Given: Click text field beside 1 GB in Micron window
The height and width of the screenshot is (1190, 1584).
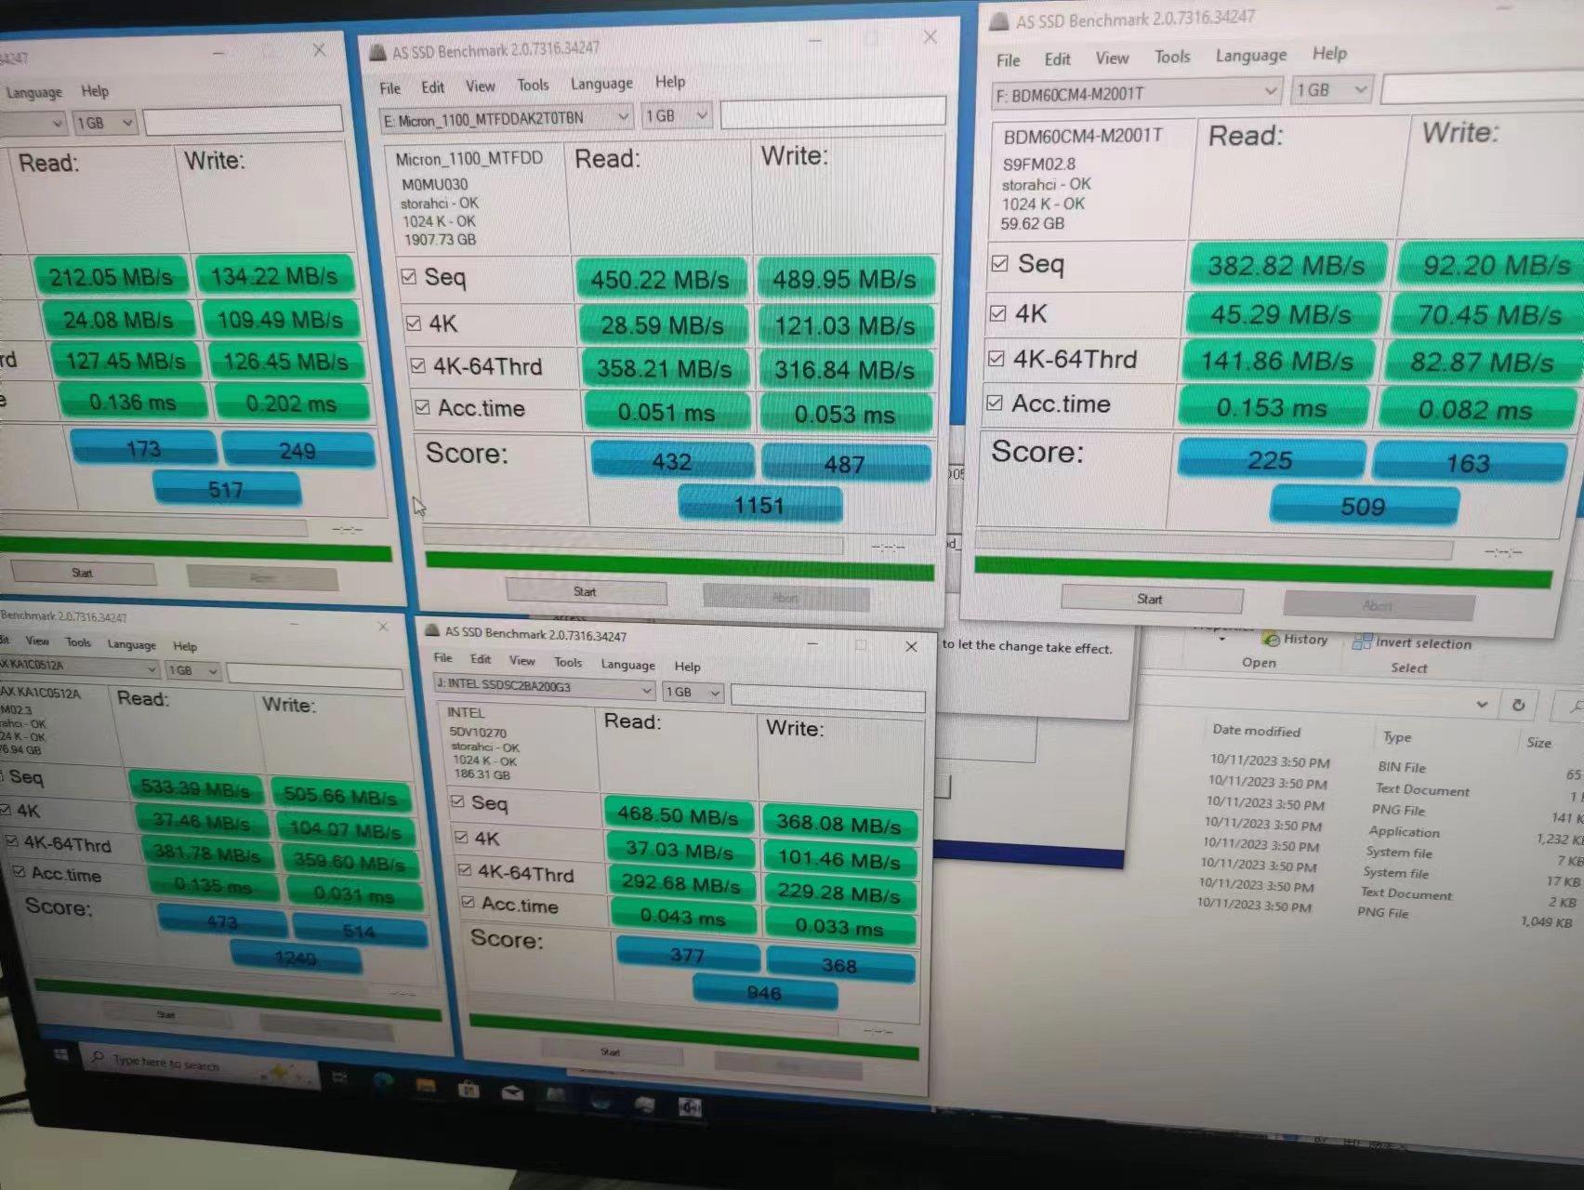Looking at the screenshot, I should point(833,112).
